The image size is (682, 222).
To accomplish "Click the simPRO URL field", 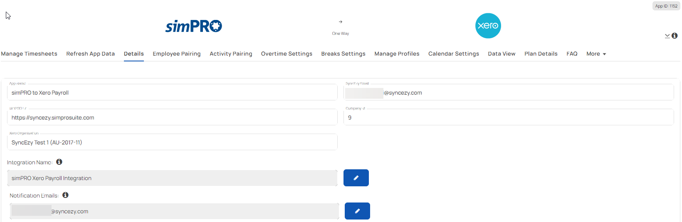I will pyautogui.click(x=172, y=117).
